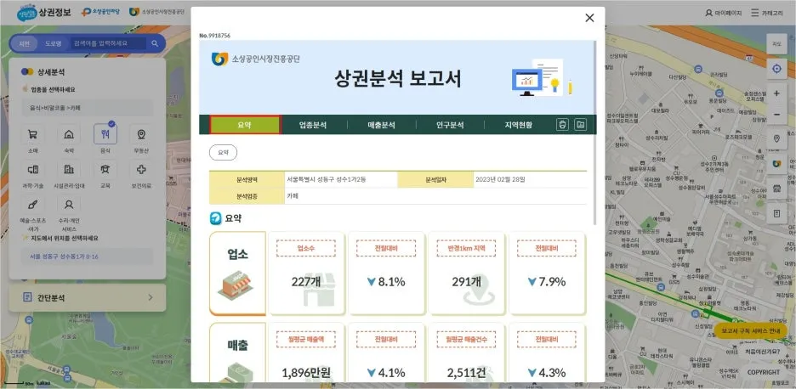The height and width of the screenshot is (389, 796).
Task: Select the 교육 education icon
Action: [105, 169]
